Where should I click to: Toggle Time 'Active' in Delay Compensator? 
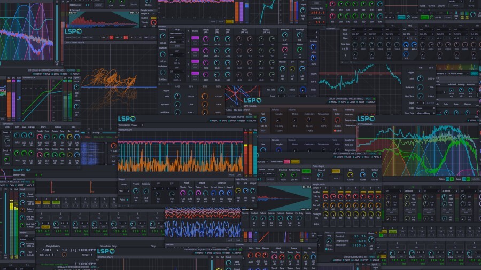coord(335,131)
